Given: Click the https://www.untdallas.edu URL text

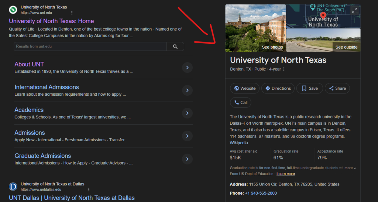Looking at the screenshot, I should click(x=41, y=189).
